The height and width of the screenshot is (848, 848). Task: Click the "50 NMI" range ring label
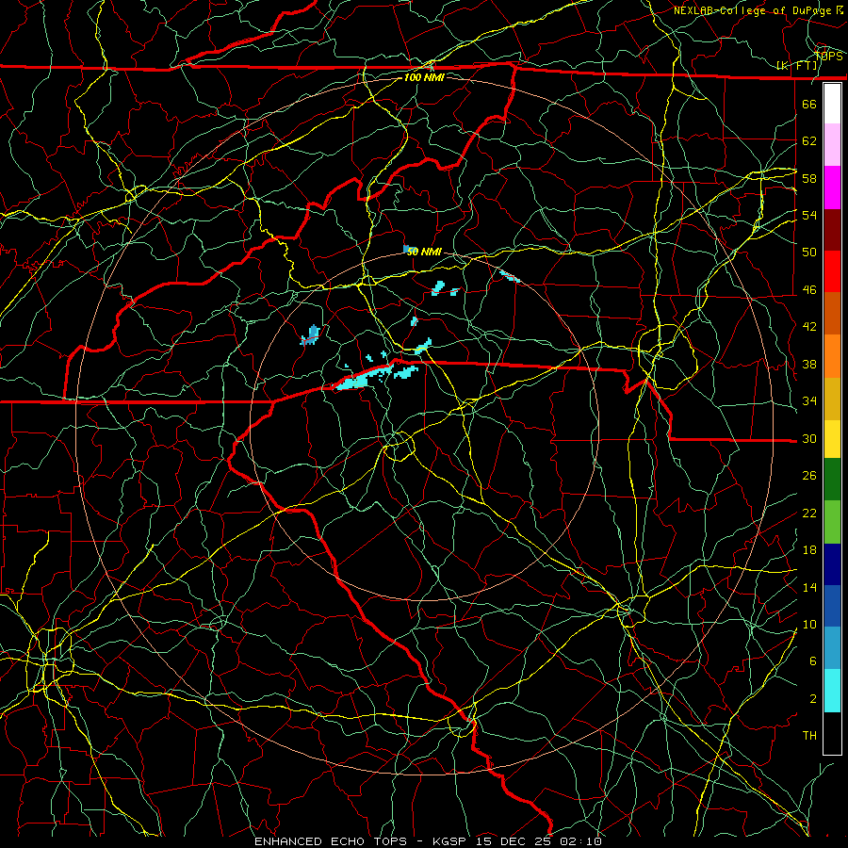424,252
